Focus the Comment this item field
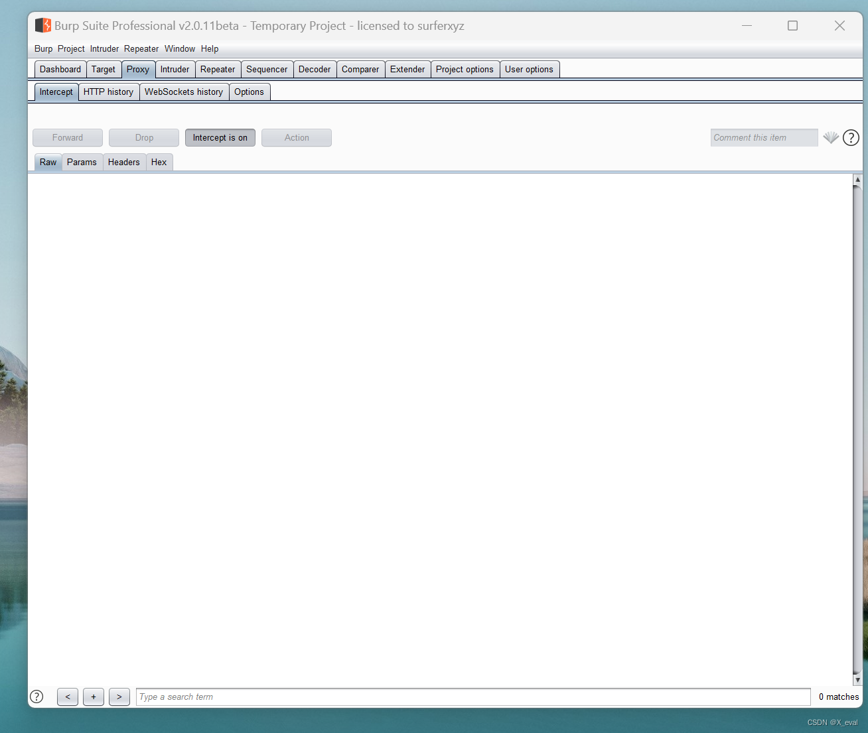This screenshot has width=868, height=733. (x=764, y=137)
